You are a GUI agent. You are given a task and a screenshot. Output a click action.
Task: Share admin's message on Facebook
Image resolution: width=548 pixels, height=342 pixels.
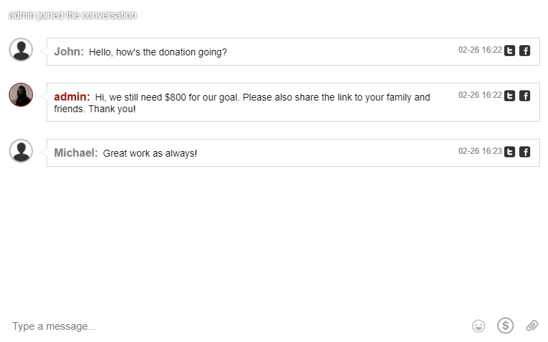tap(525, 96)
